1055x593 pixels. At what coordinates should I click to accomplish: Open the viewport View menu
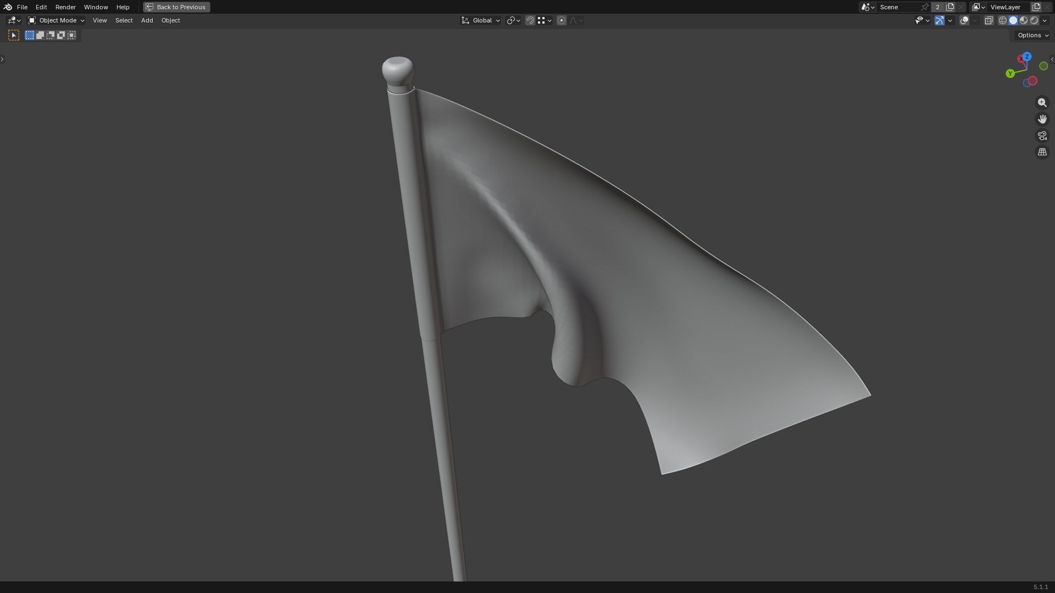99,20
